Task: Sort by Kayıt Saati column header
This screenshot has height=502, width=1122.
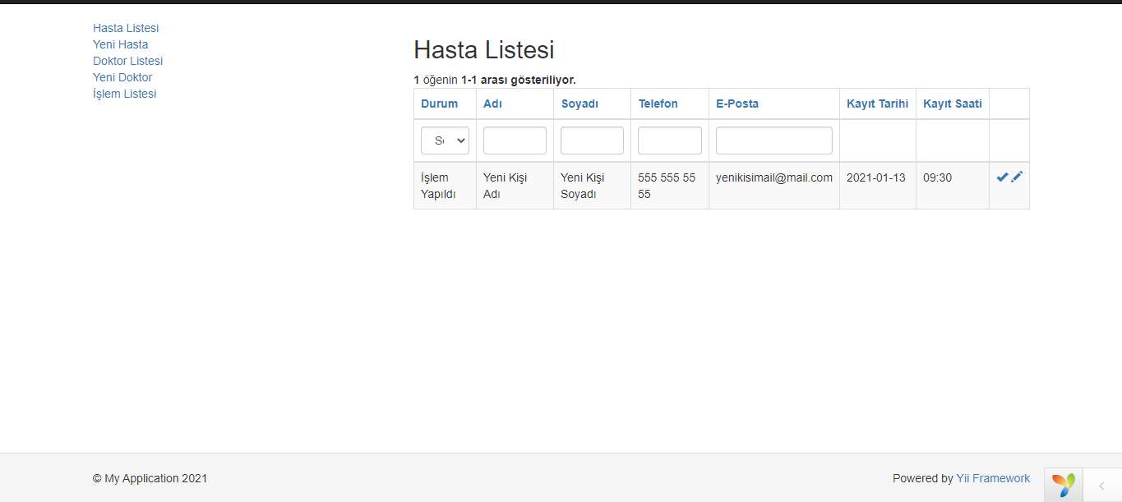Action: (x=952, y=104)
